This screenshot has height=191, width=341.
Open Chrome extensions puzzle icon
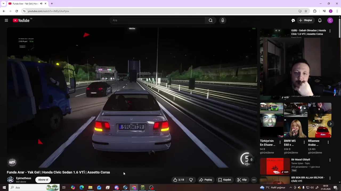(315, 11)
